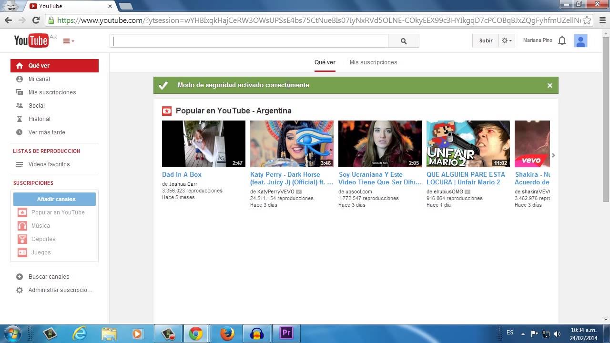This screenshot has height=343, width=610.
Task: Click the Deportes trophy icon
Action: click(x=22, y=239)
